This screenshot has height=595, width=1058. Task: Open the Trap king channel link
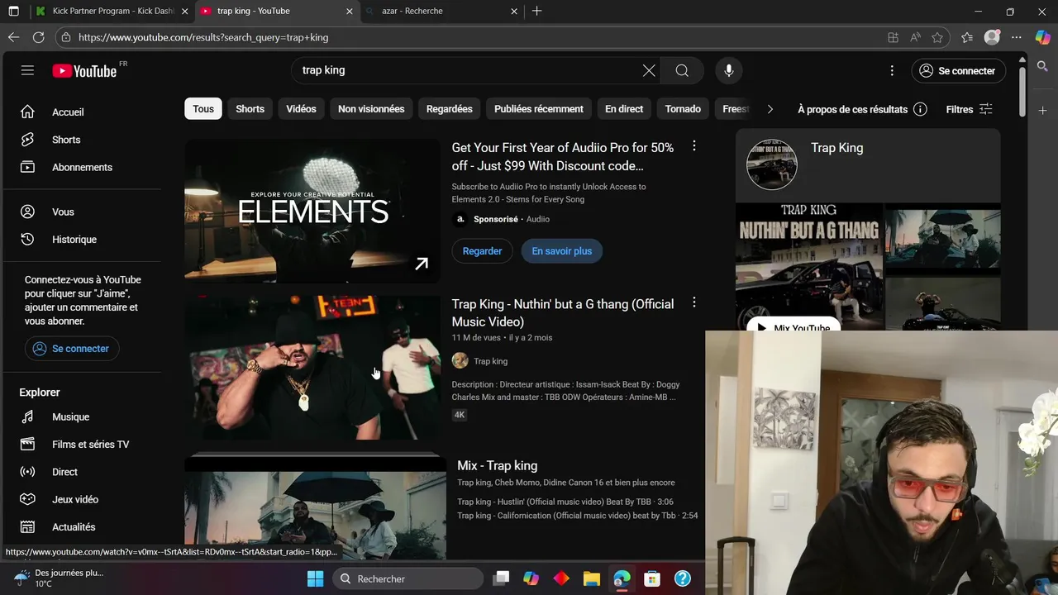491,361
